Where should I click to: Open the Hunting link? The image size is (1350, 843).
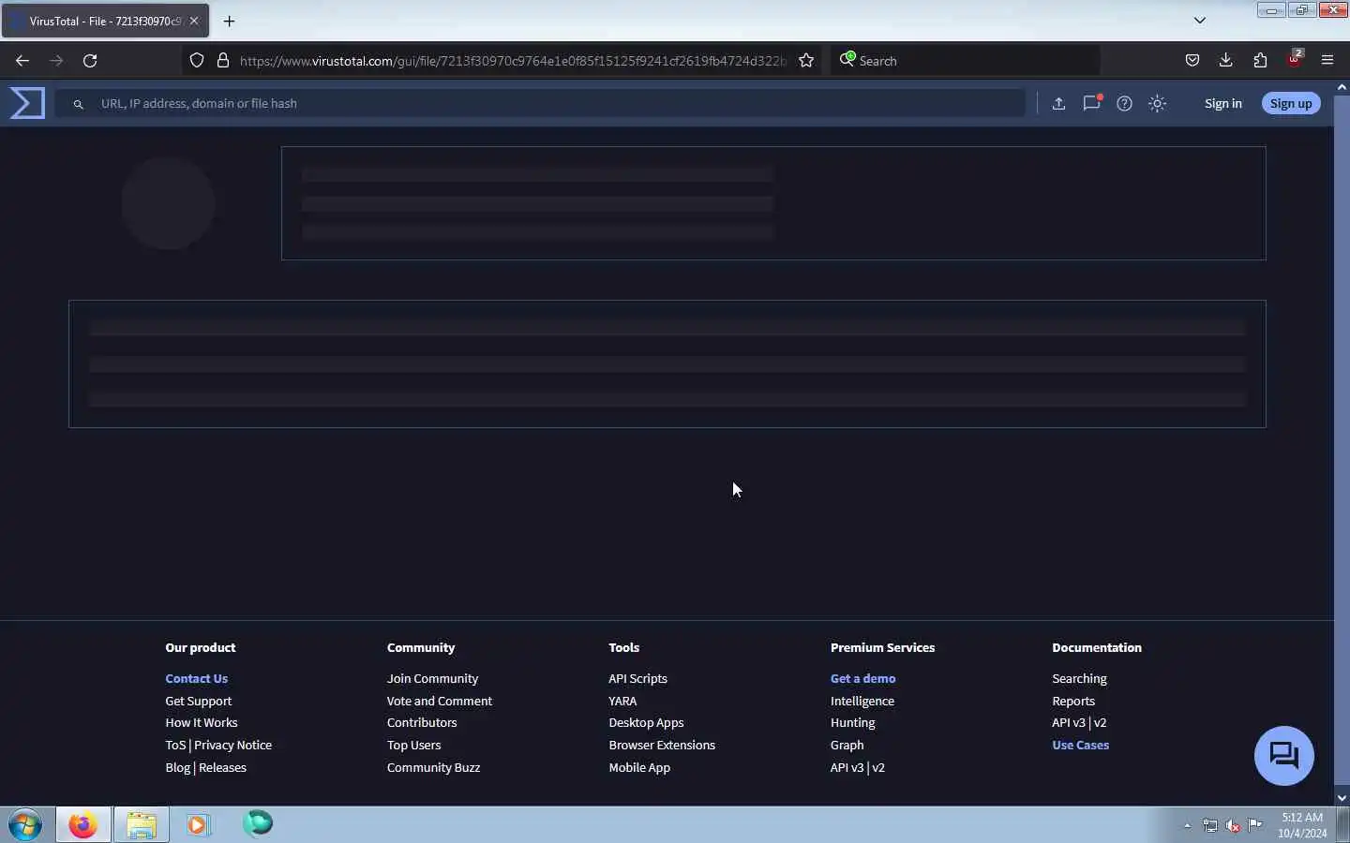point(852,723)
